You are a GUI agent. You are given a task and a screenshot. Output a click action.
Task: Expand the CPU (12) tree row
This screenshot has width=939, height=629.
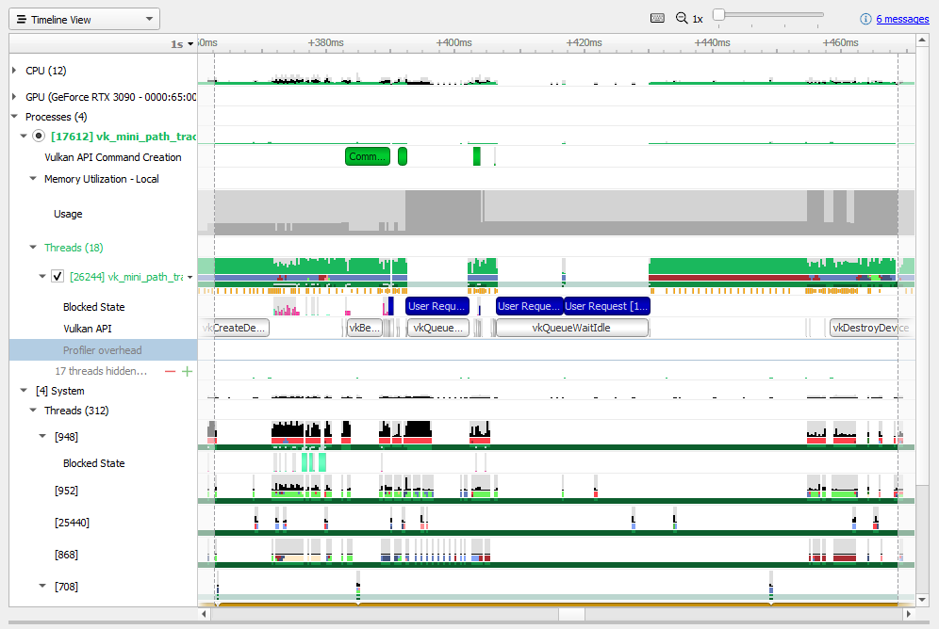tap(12, 69)
